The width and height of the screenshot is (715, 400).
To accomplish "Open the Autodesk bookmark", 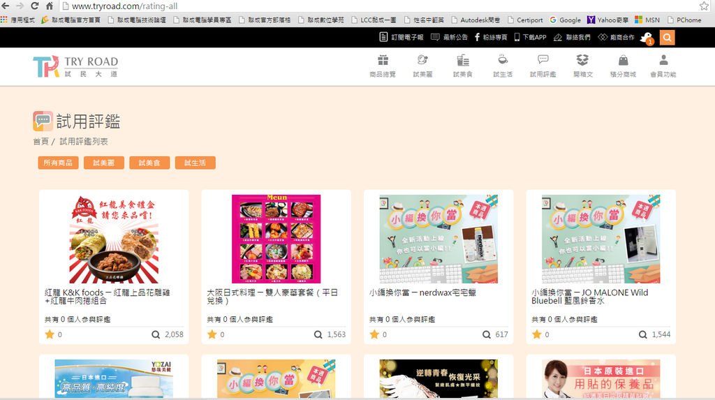I will tap(476, 20).
